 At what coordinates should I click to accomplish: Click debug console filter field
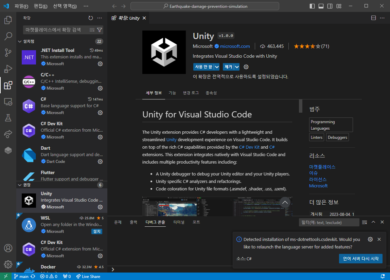[x=329, y=222]
